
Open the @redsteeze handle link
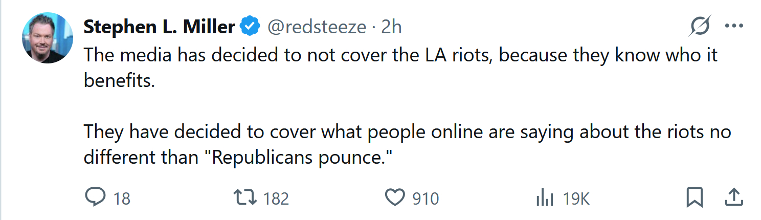point(317,27)
